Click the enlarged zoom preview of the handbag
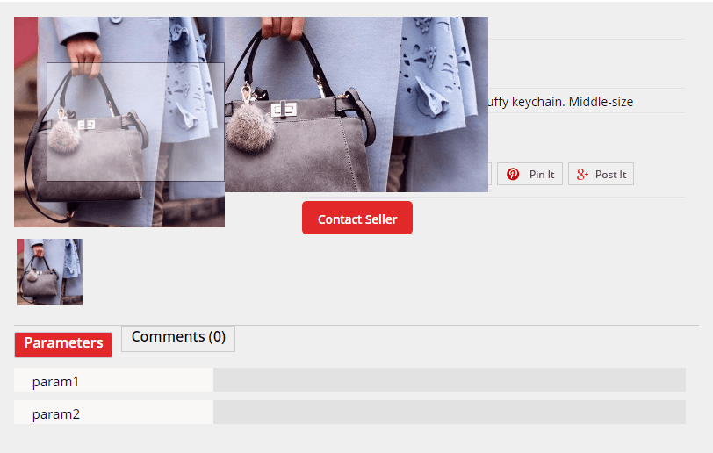Image resolution: width=713 pixels, height=453 pixels. (356, 104)
